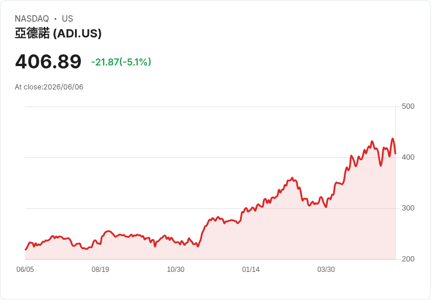Click the highest peak of the red price line
Image resolution: width=431 pixels, height=300 pixels.
(x=392, y=139)
